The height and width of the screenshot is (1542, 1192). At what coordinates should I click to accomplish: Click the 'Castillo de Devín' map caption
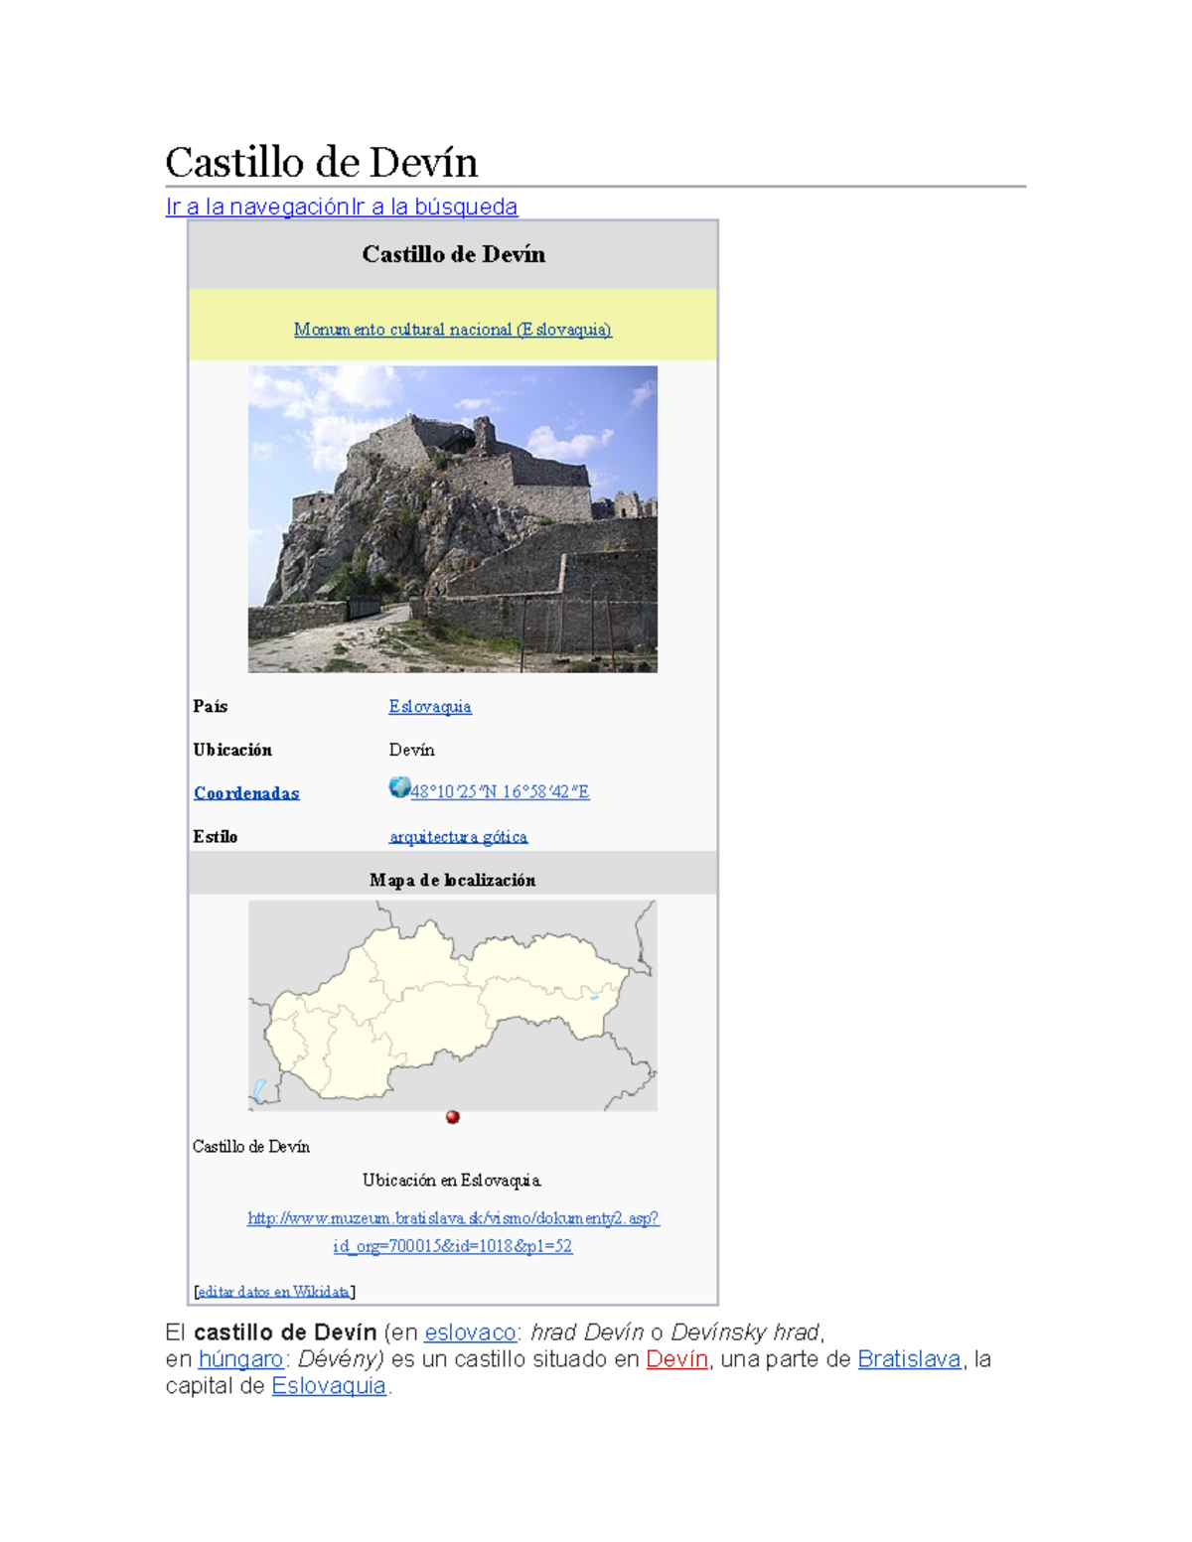coord(251,1146)
